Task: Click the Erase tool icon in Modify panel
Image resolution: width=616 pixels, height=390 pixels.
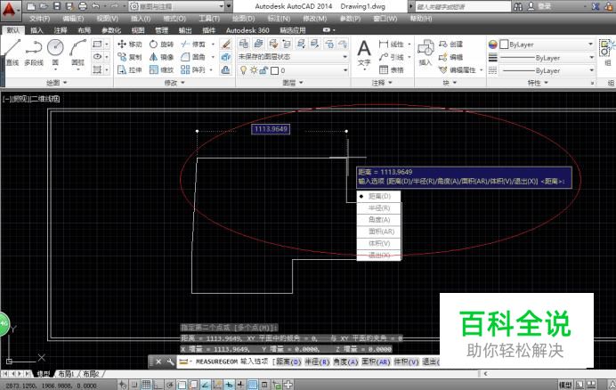Action: coord(225,44)
